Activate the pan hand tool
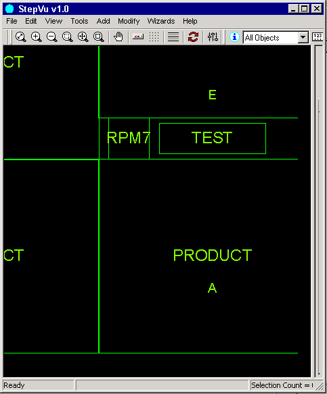Image resolution: width=327 pixels, height=394 pixels. [x=118, y=37]
